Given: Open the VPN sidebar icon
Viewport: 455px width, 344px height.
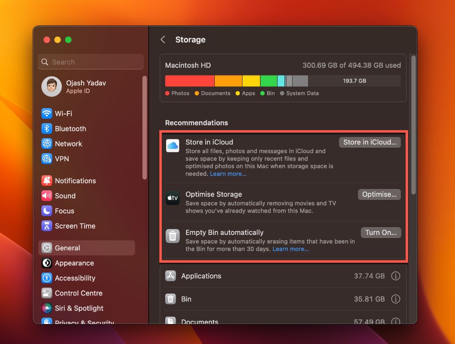Looking at the screenshot, I should pyautogui.click(x=46, y=159).
